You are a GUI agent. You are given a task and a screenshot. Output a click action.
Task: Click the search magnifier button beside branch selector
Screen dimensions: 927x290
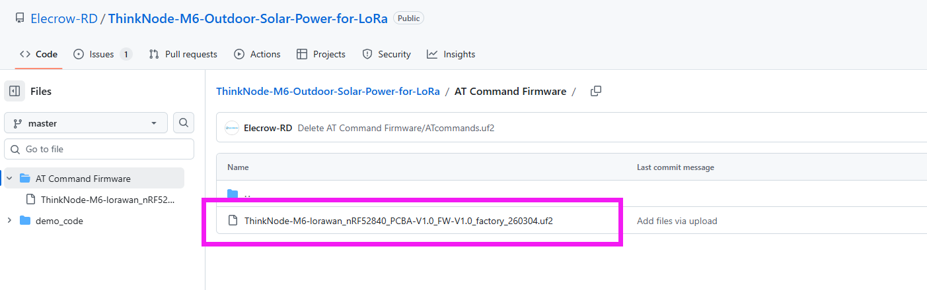click(184, 123)
